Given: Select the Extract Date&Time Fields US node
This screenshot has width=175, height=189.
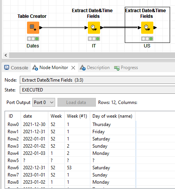Looking at the screenshot, I should tap(147, 28).
